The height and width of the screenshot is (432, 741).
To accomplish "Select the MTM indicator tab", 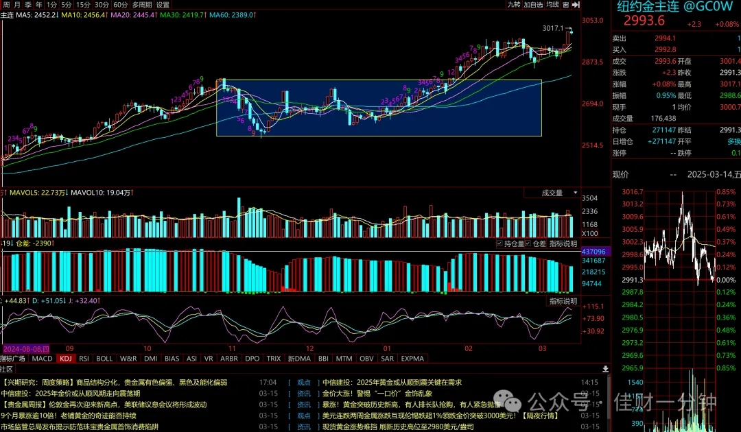I will click(344, 359).
